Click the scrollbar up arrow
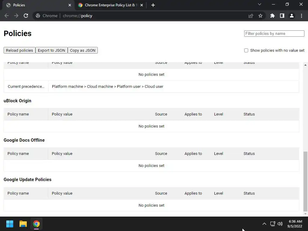Viewport: 308px width, 231px height. click(x=305, y=65)
